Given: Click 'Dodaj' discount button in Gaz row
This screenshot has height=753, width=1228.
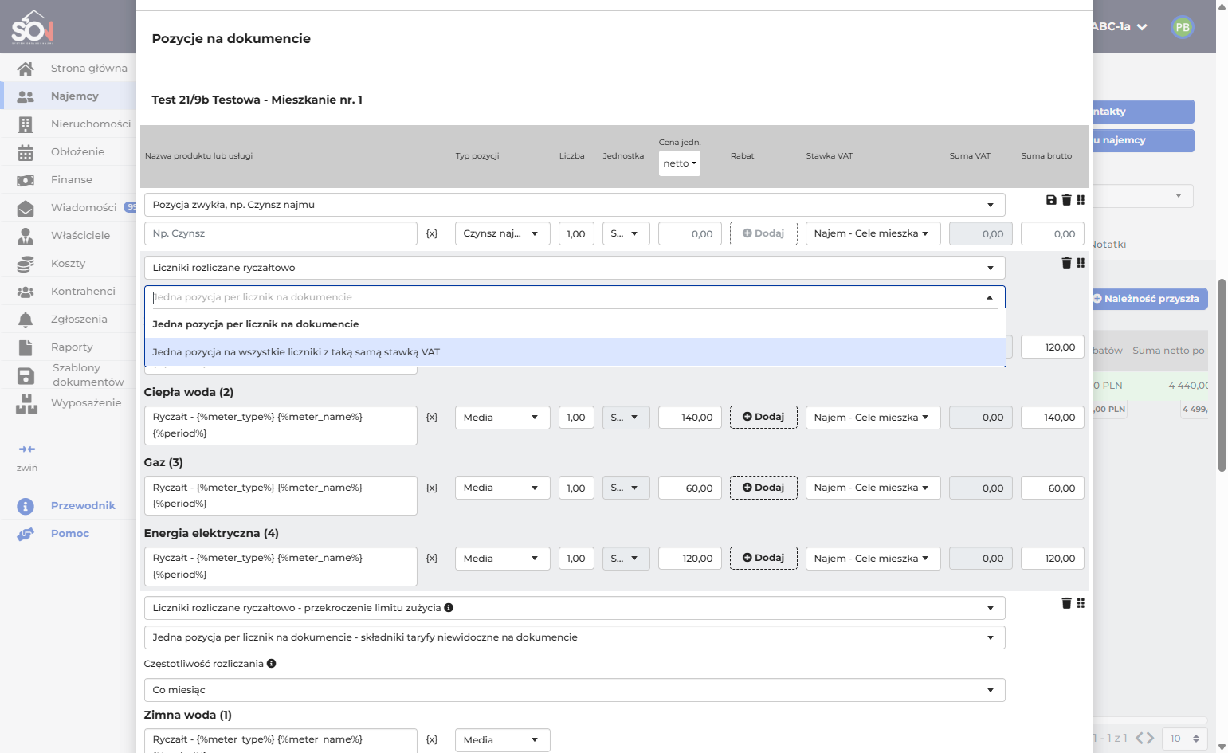Looking at the screenshot, I should [x=763, y=488].
